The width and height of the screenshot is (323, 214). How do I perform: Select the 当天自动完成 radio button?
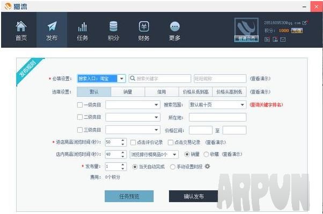tap(135, 167)
